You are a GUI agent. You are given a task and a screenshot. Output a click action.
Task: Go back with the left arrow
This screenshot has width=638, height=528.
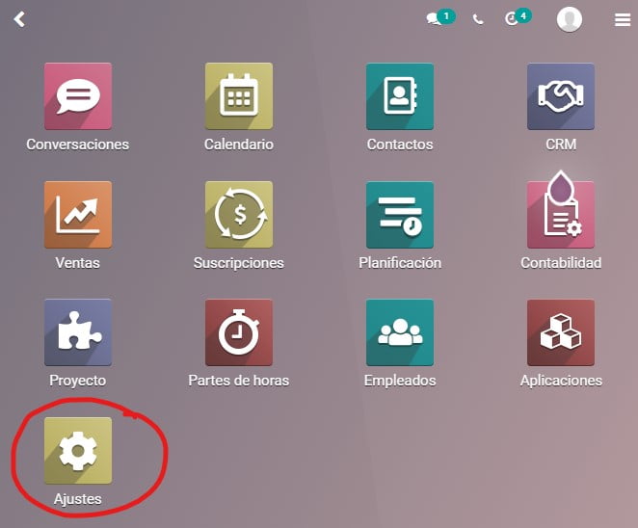coord(19,19)
